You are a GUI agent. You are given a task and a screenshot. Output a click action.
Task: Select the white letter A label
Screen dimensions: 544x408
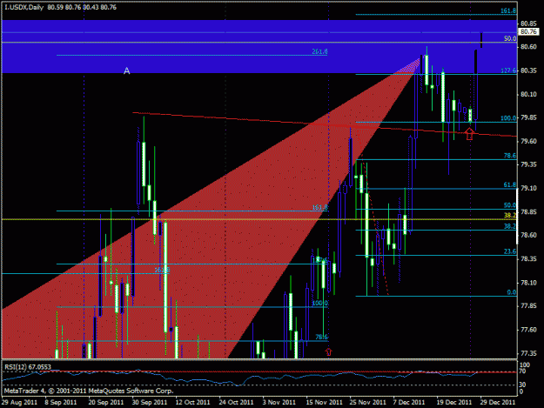click(x=126, y=71)
